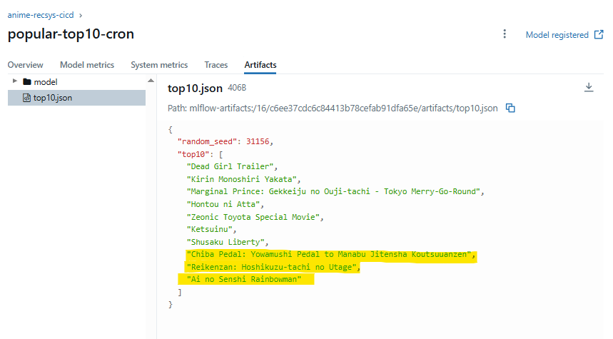
Task: Click the "Chiba Pedal" highlighted entry
Action: [329, 254]
